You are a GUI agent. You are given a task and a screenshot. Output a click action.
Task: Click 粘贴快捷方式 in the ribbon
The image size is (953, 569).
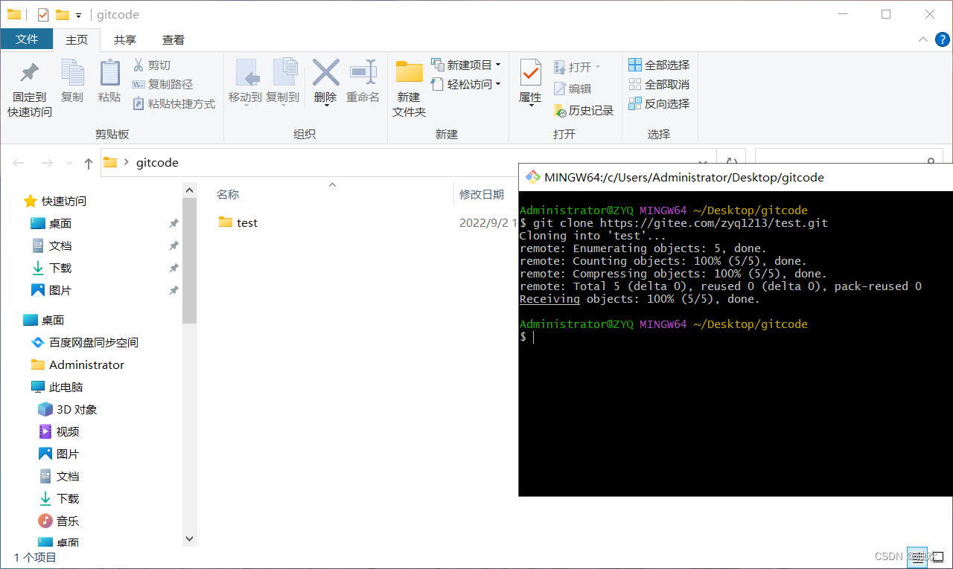[x=174, y=104]
